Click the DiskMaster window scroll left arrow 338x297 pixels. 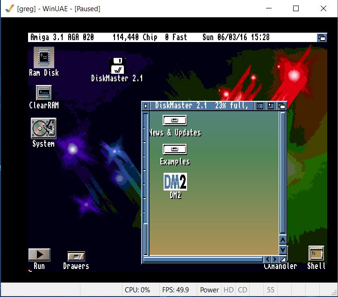tap(267, 259)
